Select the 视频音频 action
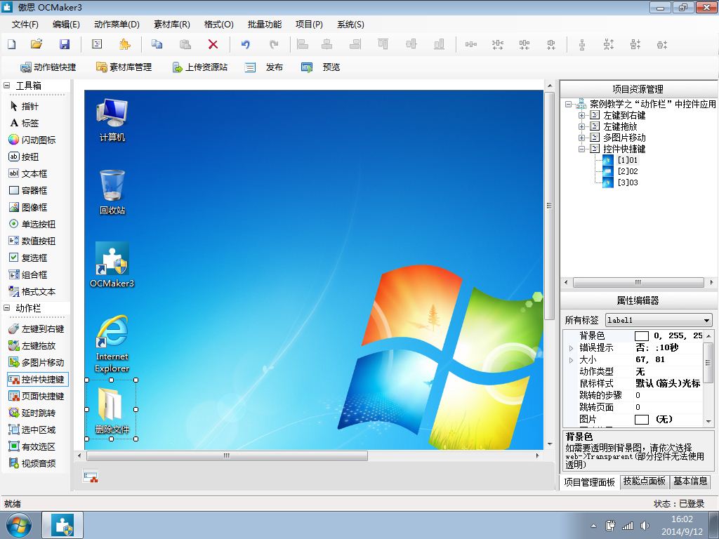 pos(32,463)
